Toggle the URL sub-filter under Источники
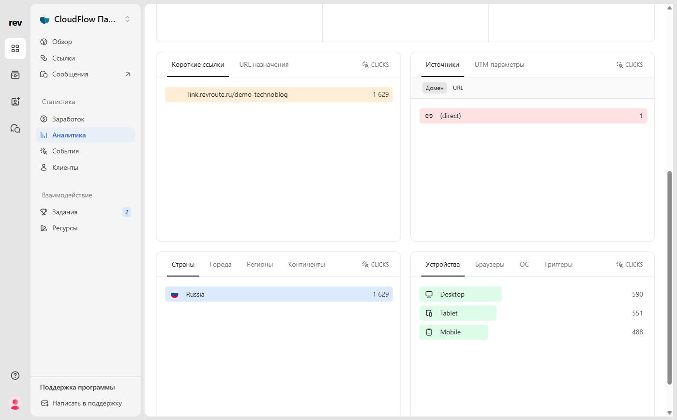This screenshot has height=420, width=677. click(458, 88)
